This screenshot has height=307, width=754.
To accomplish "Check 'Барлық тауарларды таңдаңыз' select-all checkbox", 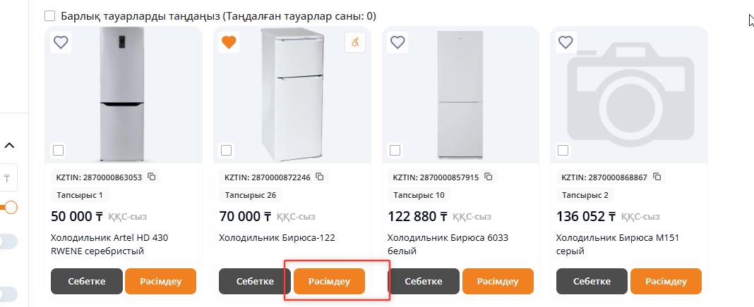I will click(x=49, y=15).
